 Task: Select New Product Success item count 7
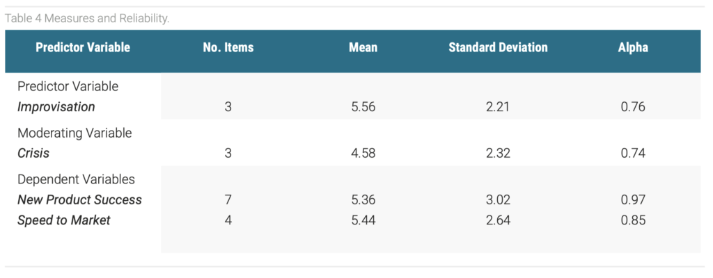(x=228, y=200)
